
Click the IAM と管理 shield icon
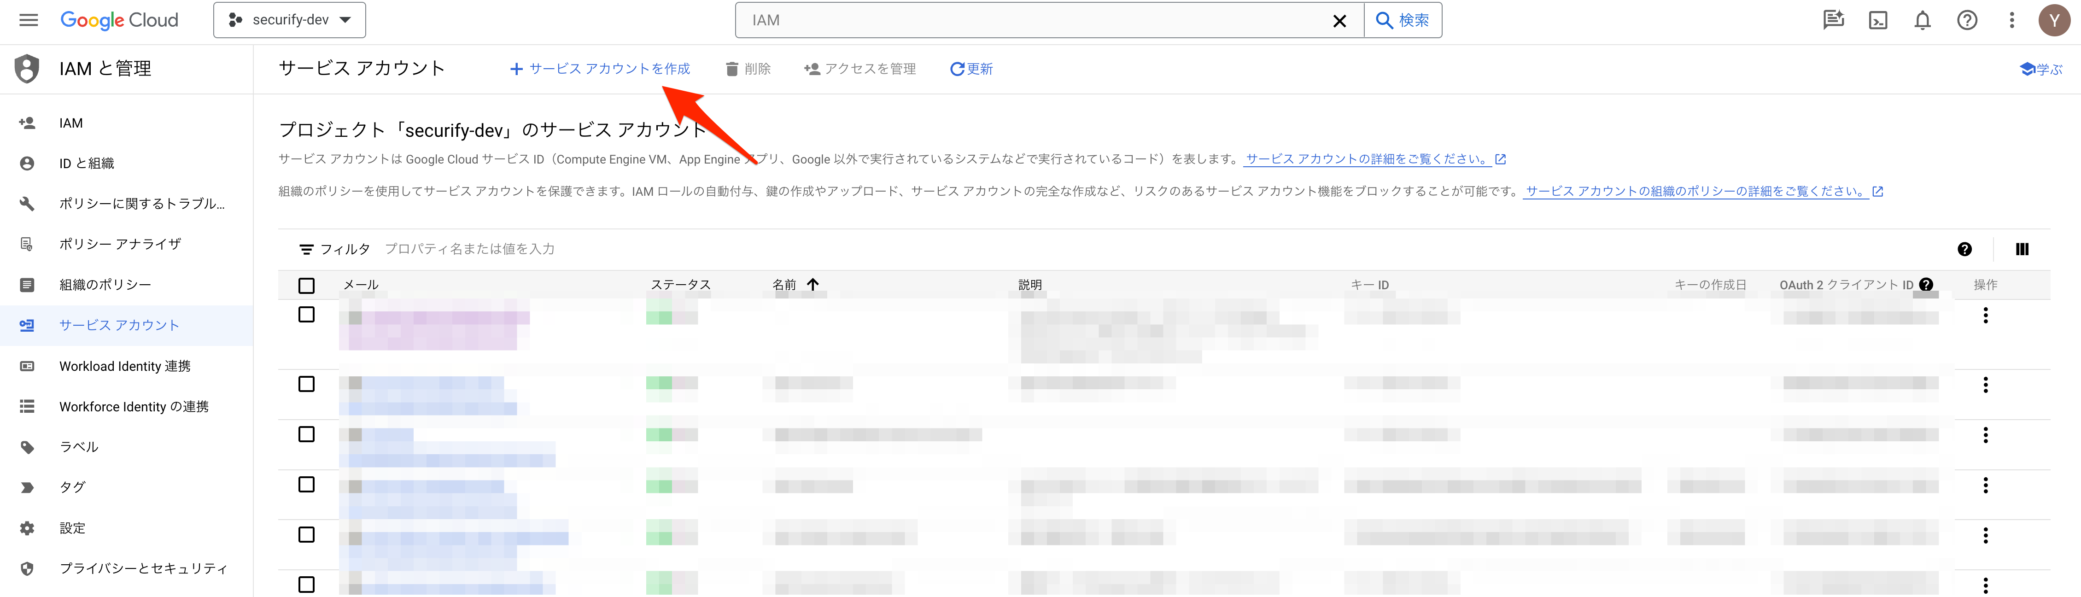point(27,69)
